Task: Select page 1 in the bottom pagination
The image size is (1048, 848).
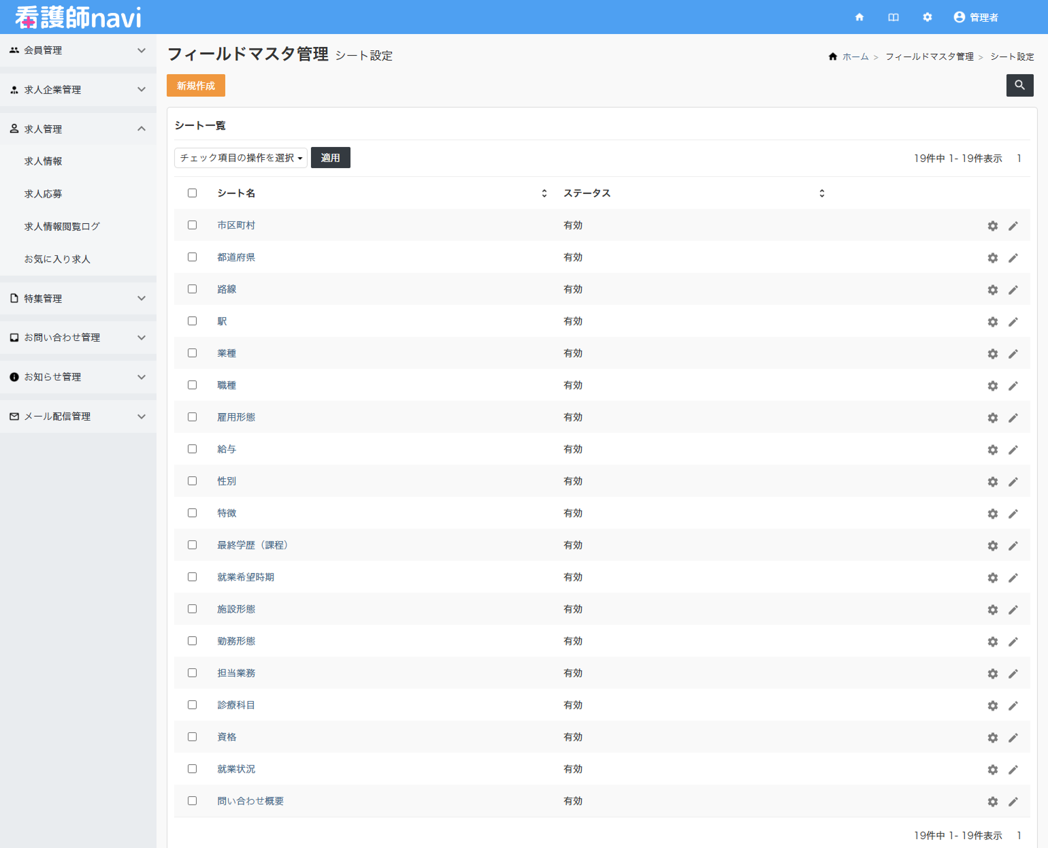Action: [1019, 836]
